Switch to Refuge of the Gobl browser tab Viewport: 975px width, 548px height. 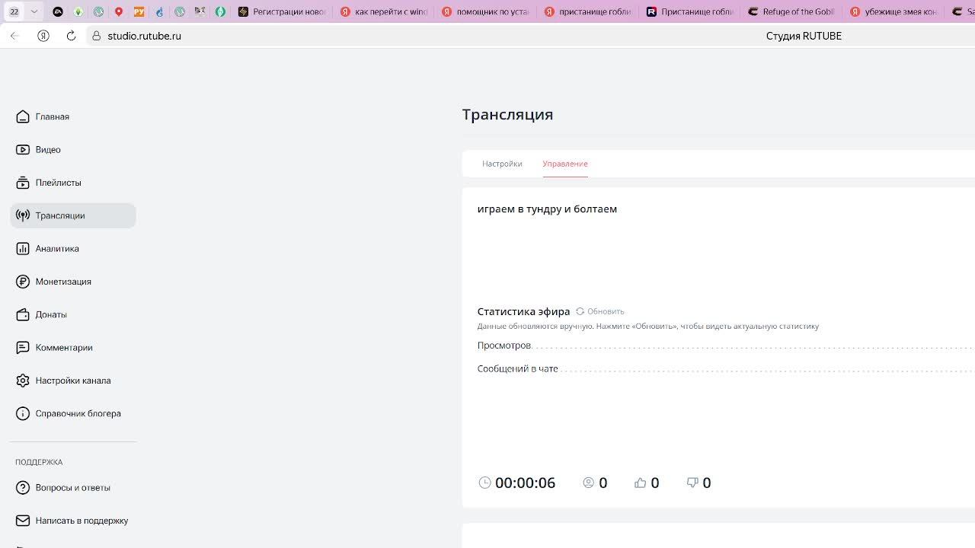pyautogui.click(x=792, y=11)
